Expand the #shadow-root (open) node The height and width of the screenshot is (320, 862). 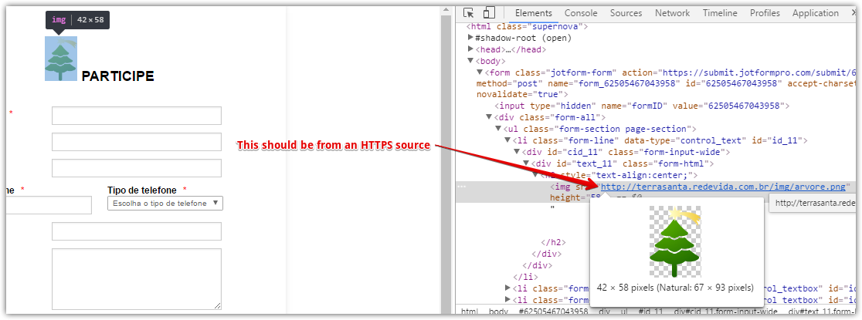470,38
